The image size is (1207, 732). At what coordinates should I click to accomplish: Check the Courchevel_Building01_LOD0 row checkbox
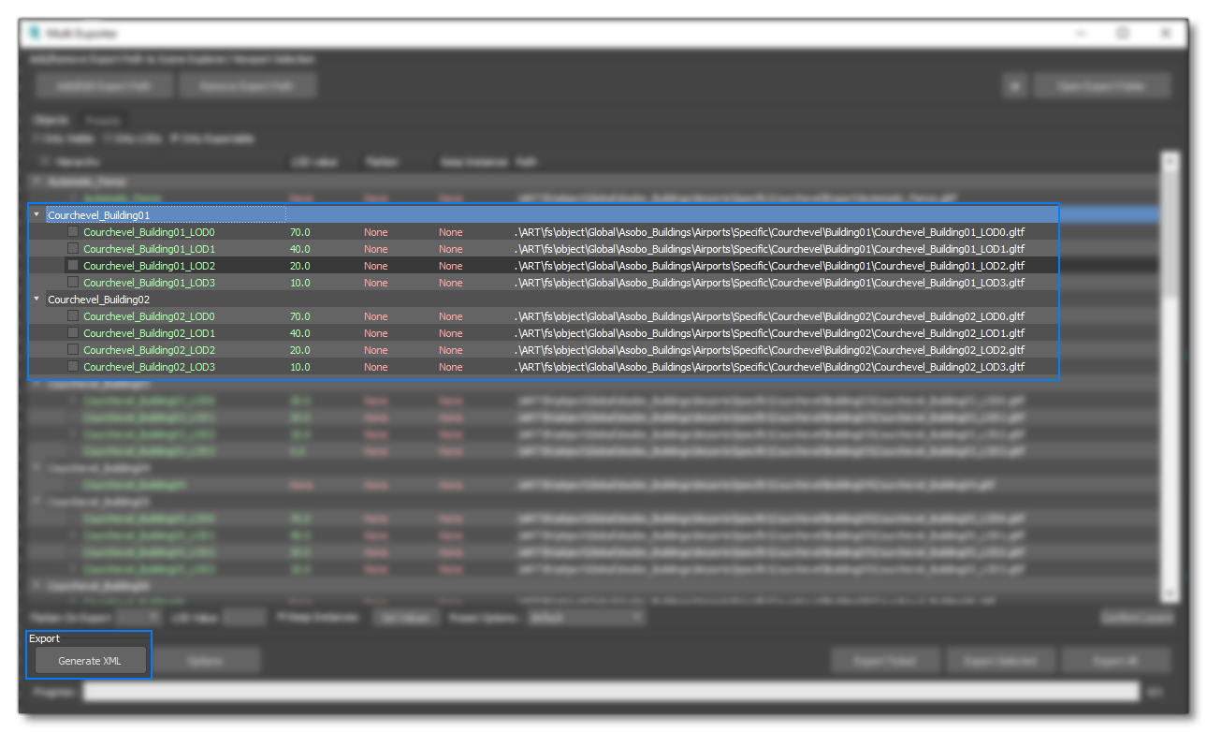(72, 231)
